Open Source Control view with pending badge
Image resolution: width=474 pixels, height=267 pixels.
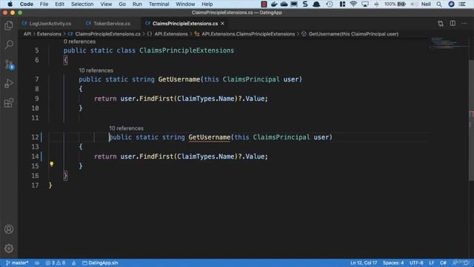[x=9, y=65]
